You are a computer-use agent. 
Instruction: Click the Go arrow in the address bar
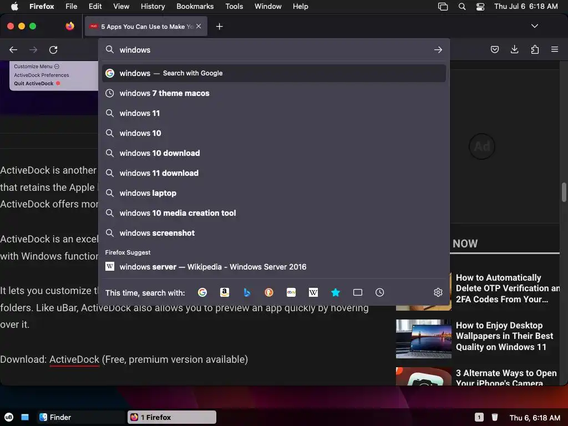(x=438, y=49)
